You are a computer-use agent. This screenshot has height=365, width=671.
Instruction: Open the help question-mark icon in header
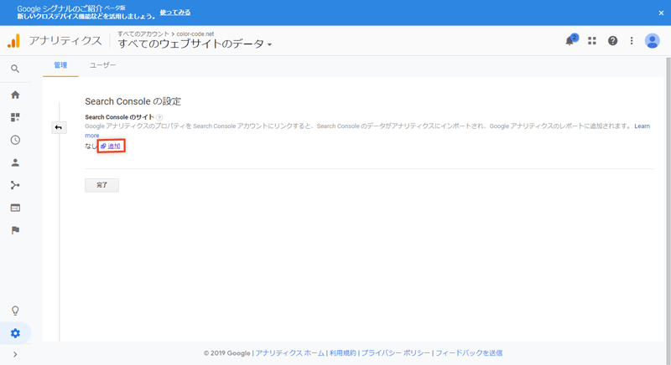pos(612,40)
